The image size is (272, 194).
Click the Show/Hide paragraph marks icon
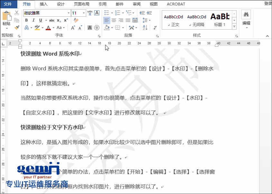155,28
